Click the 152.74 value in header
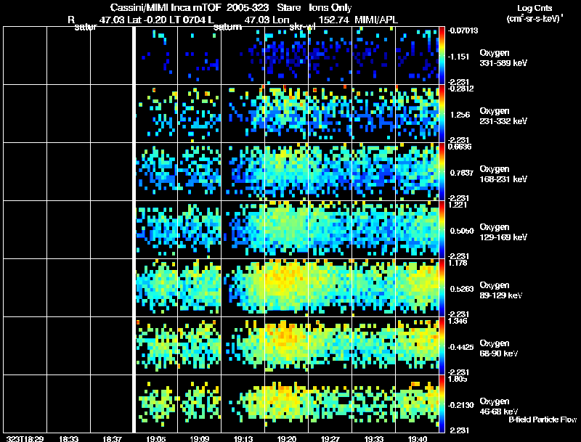This screenshot has width=581, height=442. click(334, 20)
